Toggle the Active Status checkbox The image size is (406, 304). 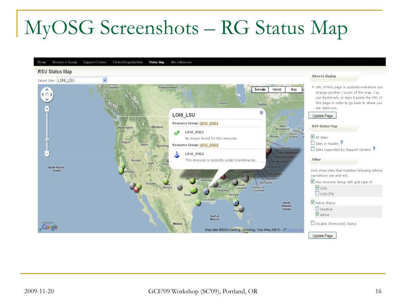[312, 202]
